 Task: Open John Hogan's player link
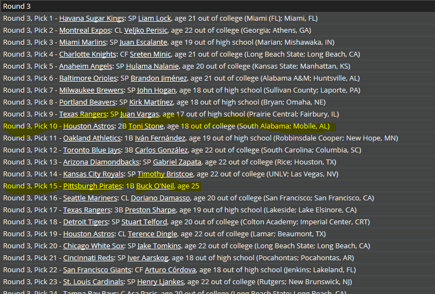click(x=156, y=90)
